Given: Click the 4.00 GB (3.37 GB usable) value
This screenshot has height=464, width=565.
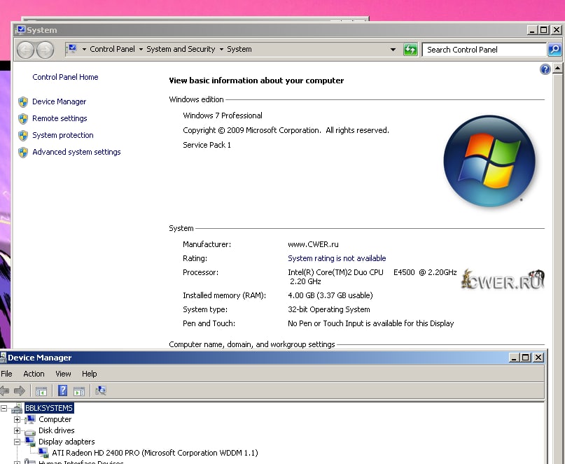Looking at the screenshot, I should point(330,295).
